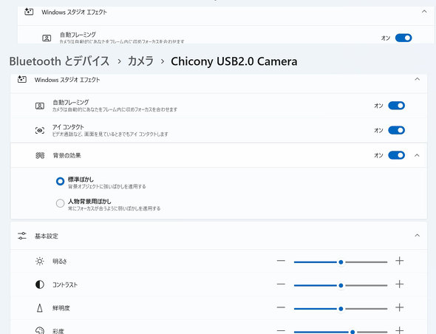This screenshot has width=436, height=334.
Task: Decrease 明るさ with minus button
Action: click(281, 261)
